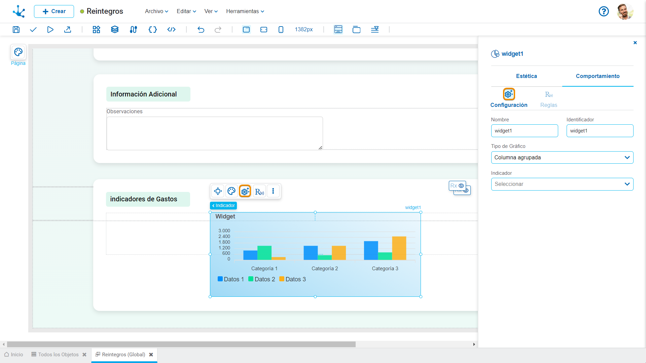Viewport: 646px width, 363px height.
Task: Click the scrollbar left arrow
Action: 4,344
